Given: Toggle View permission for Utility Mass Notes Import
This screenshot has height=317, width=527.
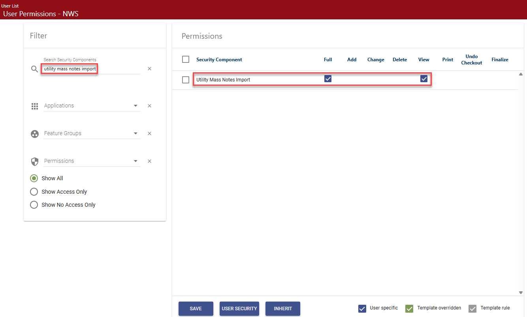Looking at the screenshot, I should 424,79.
